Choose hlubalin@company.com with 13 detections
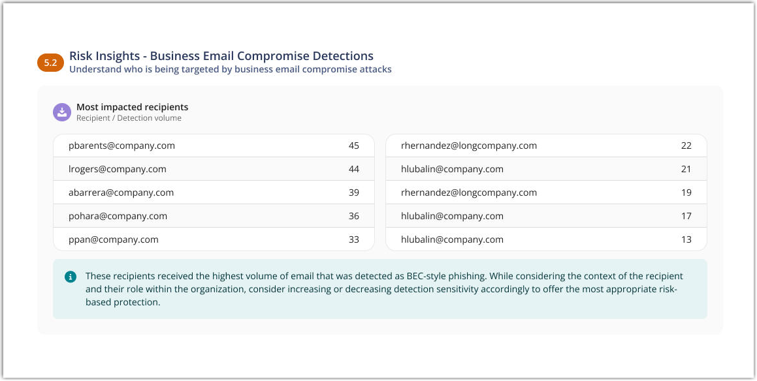The image size is (757, 381). [x=452, y=239]
